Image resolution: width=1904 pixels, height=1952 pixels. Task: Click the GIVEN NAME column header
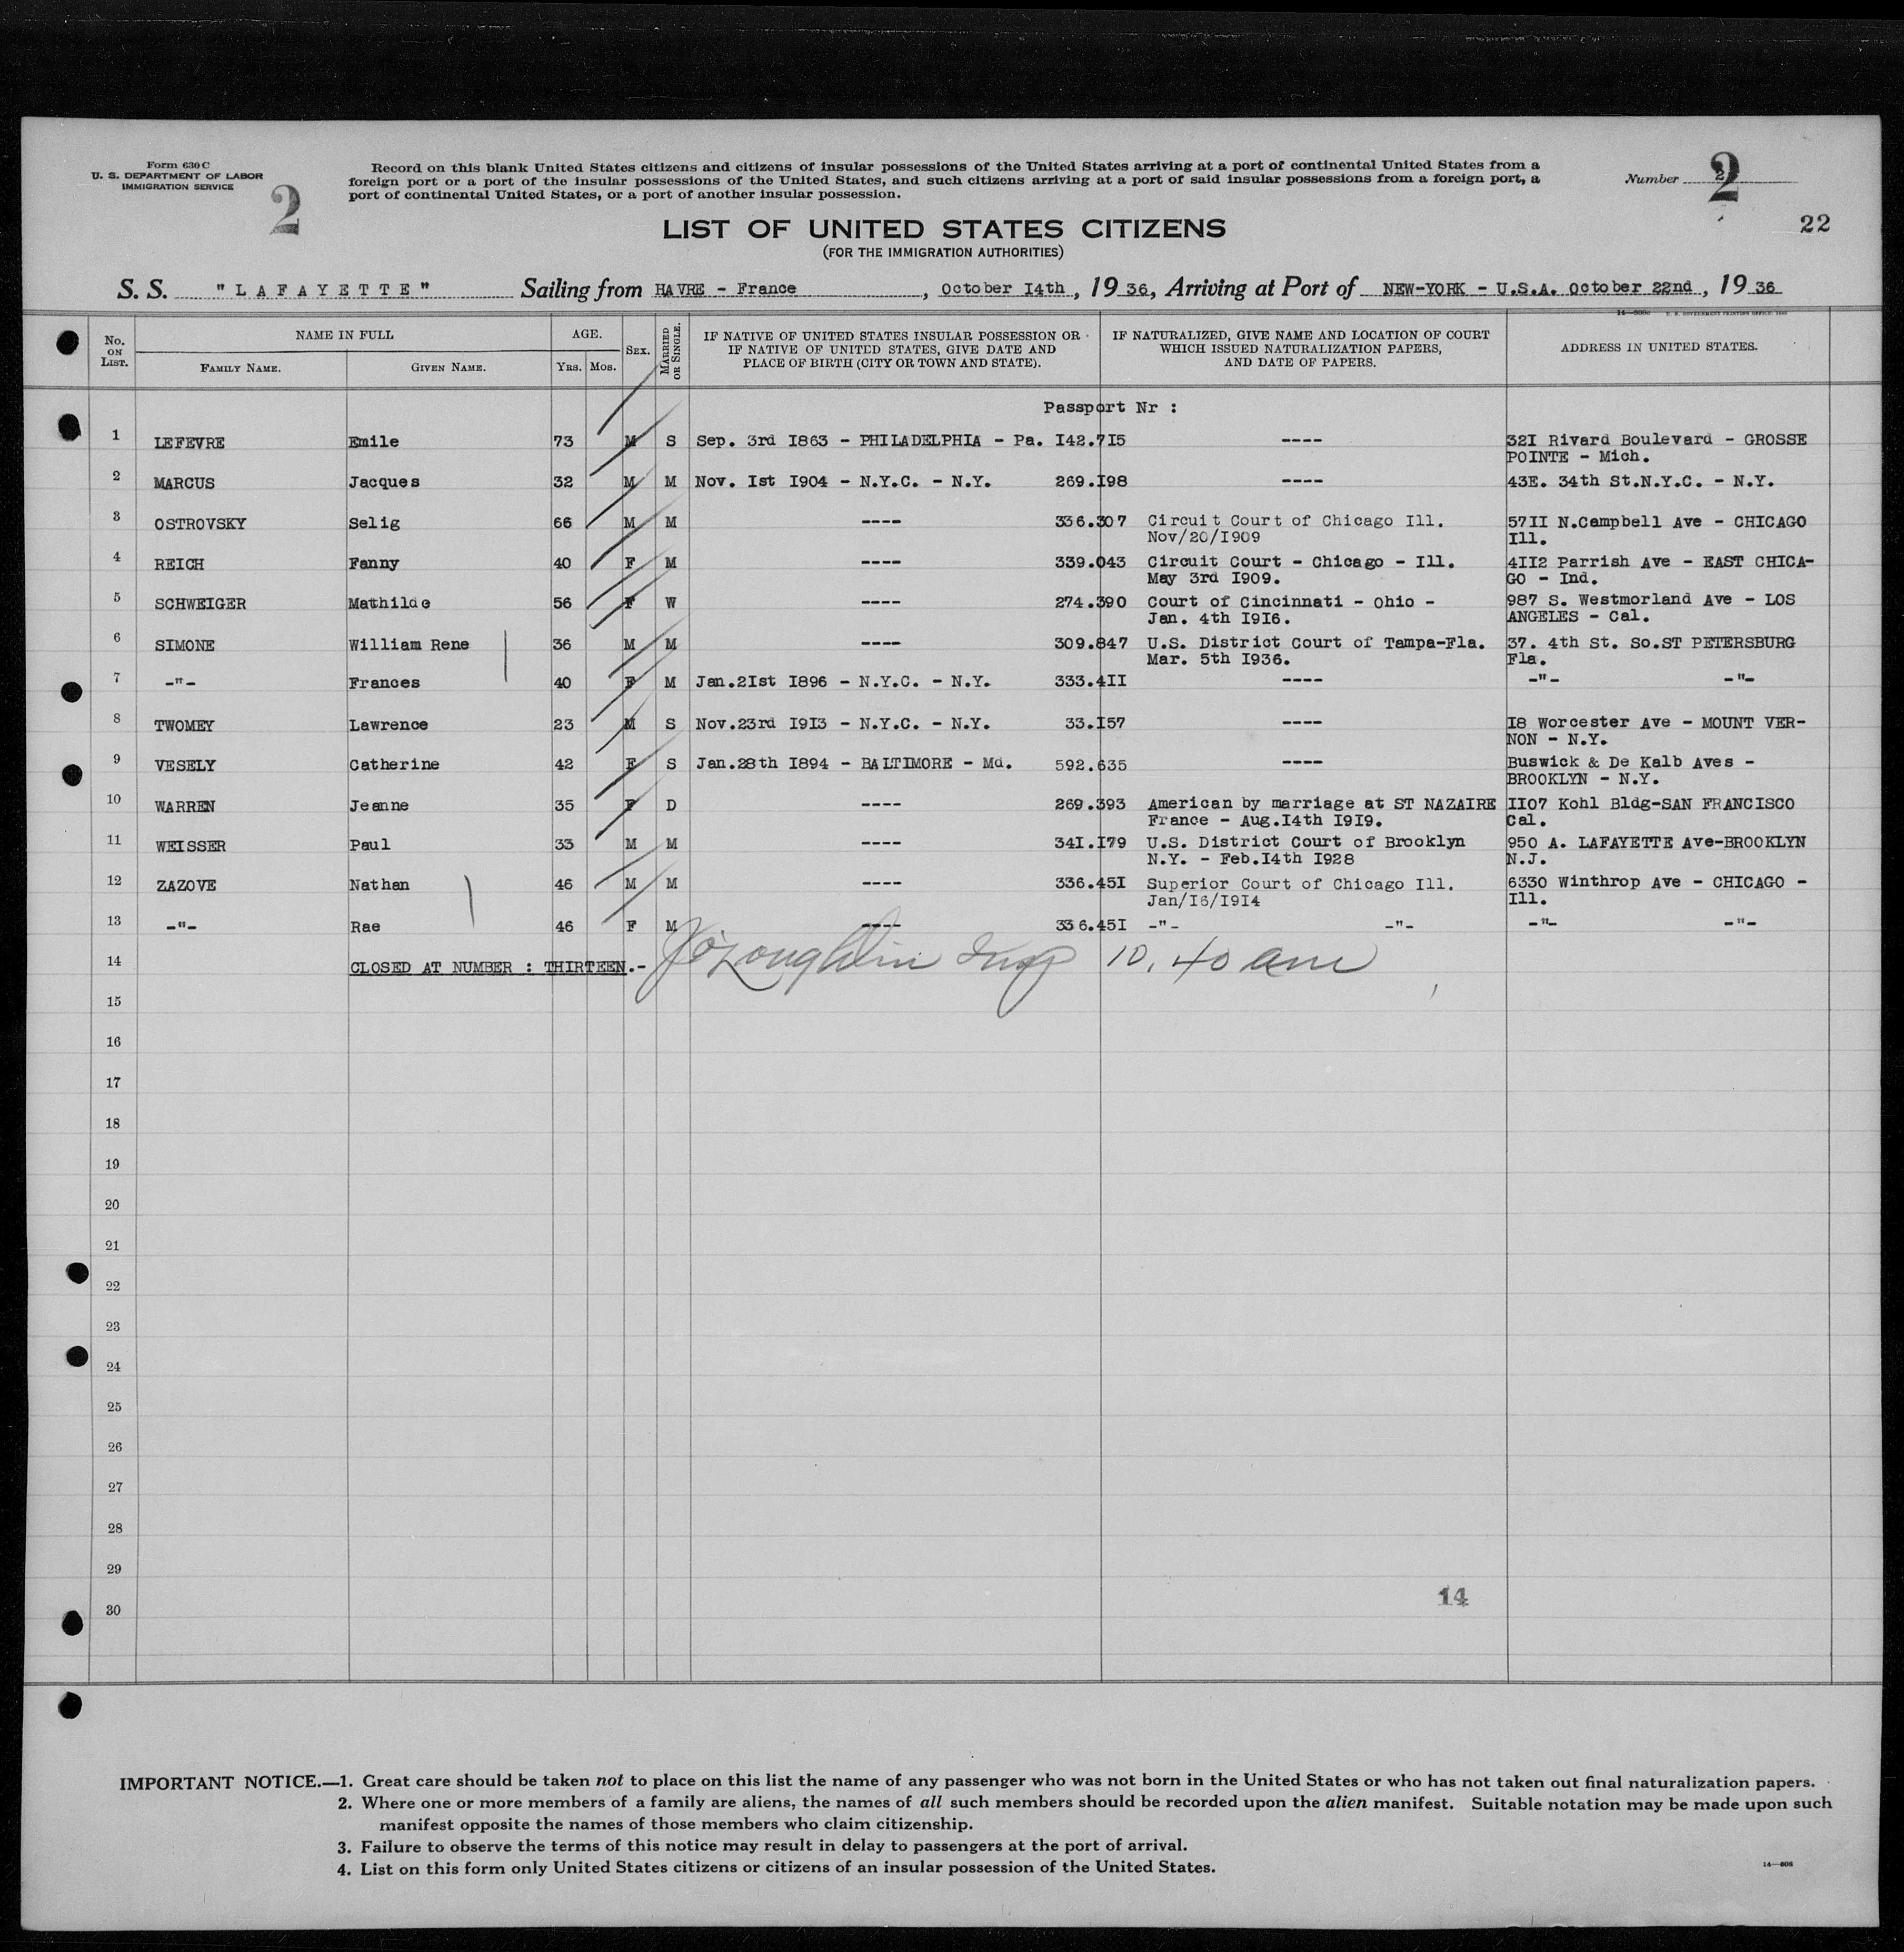[x=448, y=368]
